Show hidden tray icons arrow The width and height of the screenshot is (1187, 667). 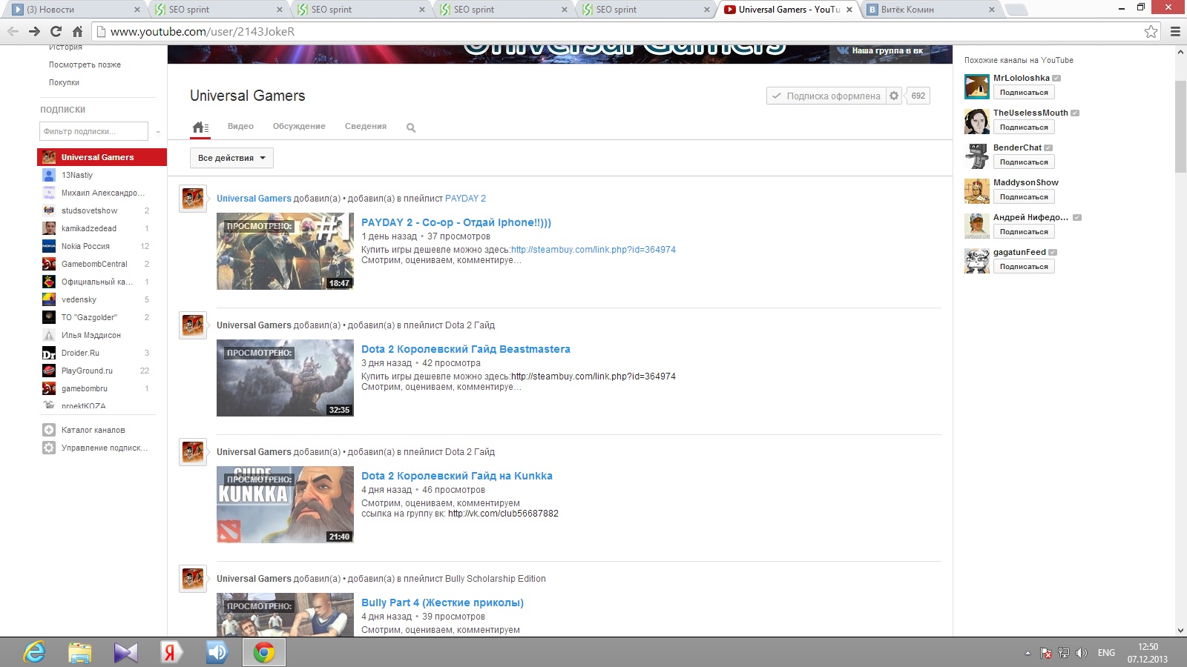point(1027,653)
